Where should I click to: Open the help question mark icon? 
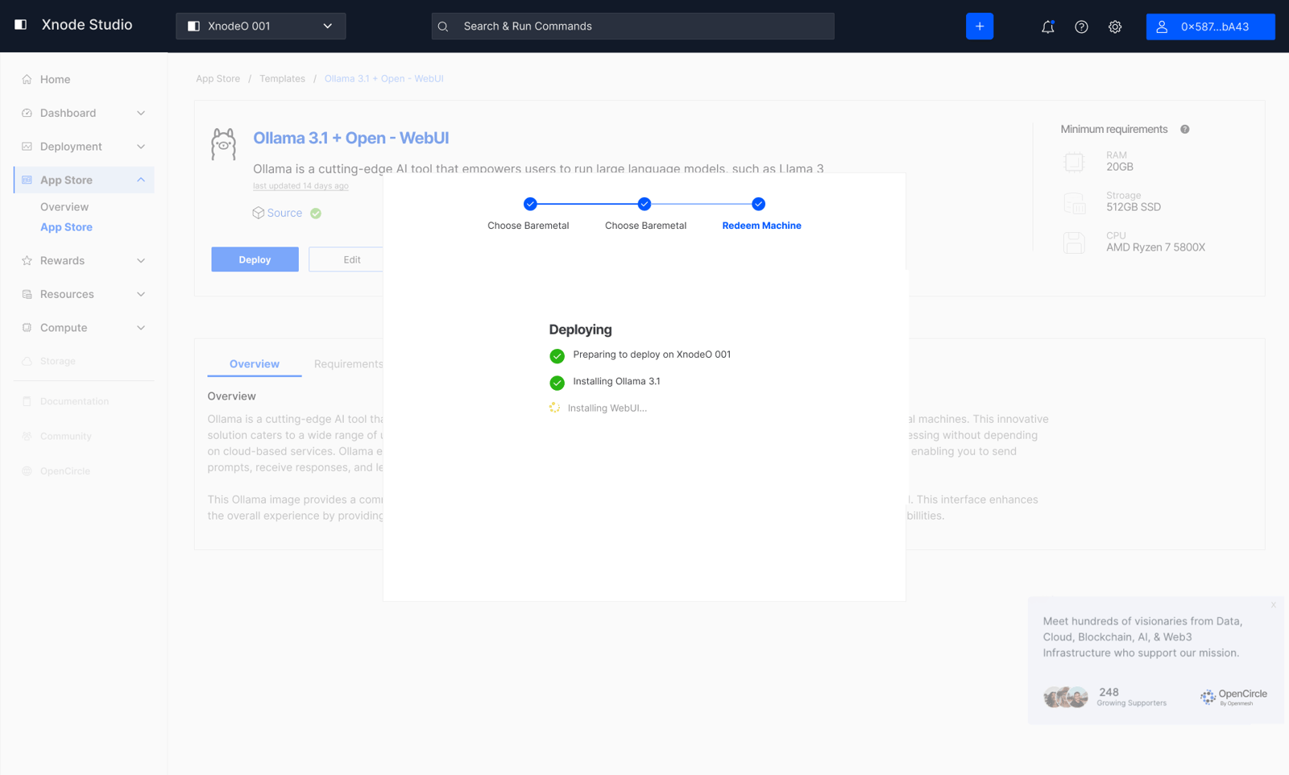pyautogui.click(x=1081, y=27)
